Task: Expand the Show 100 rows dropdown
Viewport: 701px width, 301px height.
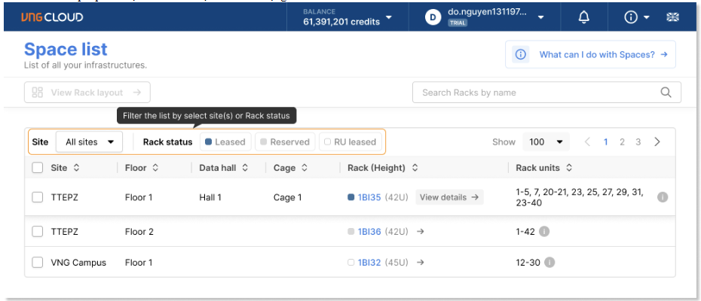Action: pos(548,141)
